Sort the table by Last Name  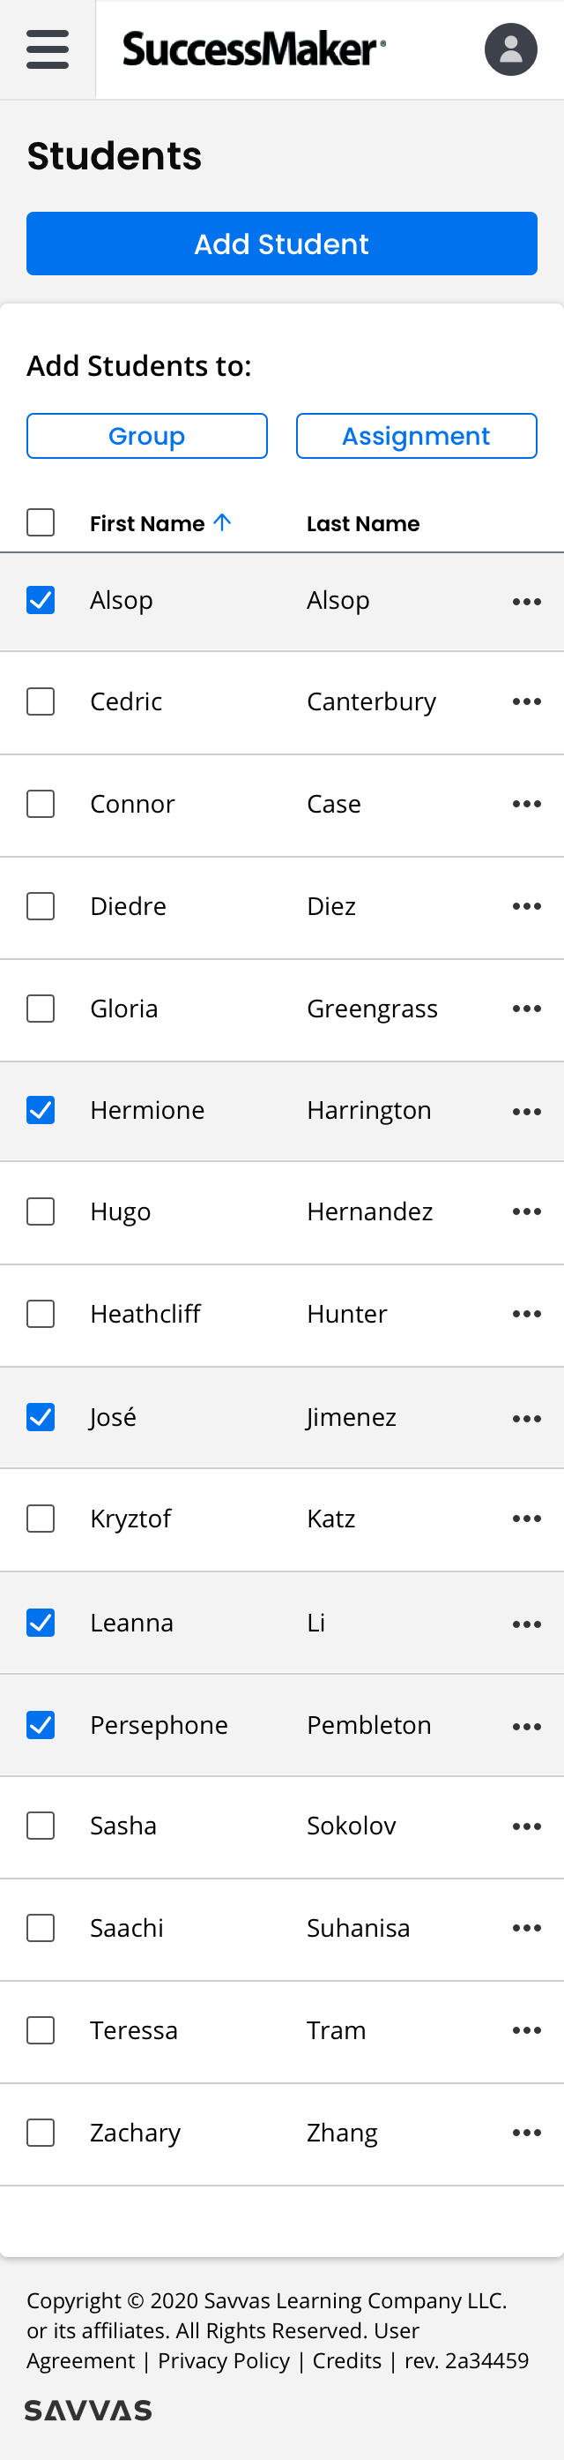(x=363, y=523)
